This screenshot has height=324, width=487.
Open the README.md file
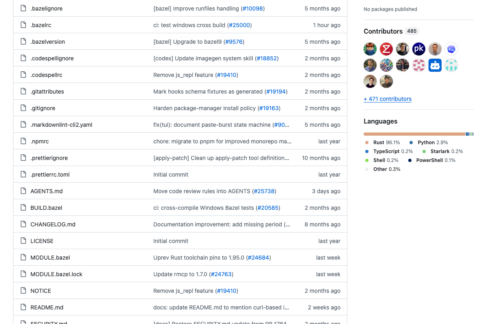pos(47,307)
